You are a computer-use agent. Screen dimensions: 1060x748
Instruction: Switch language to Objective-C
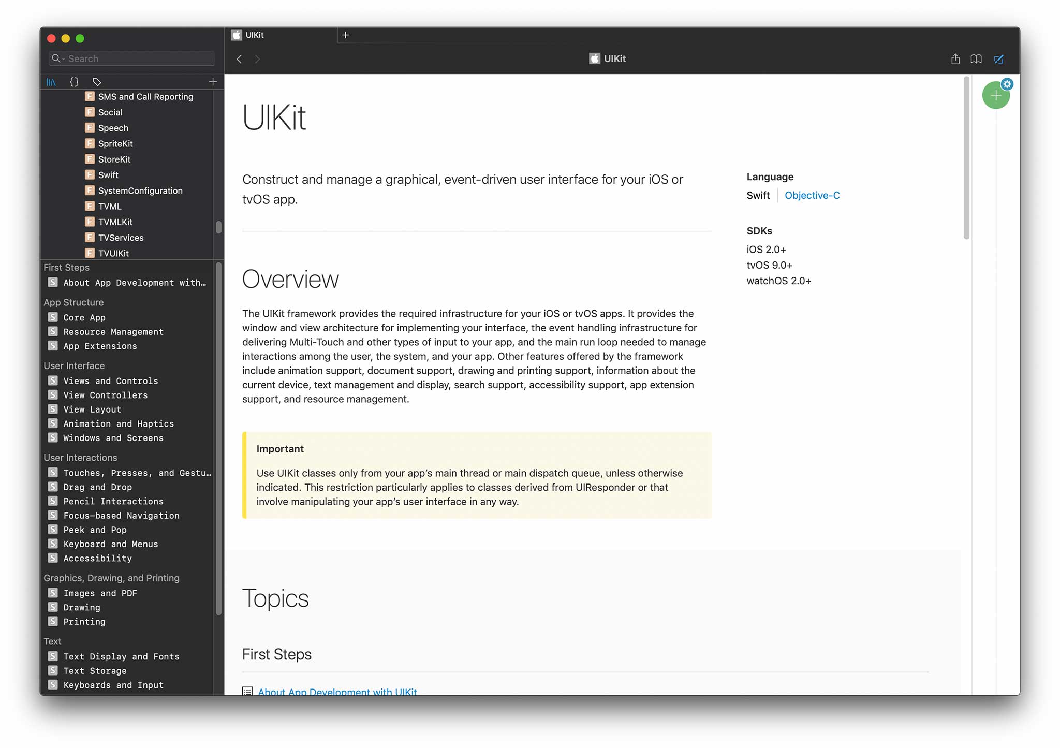(x=812, y=195)
